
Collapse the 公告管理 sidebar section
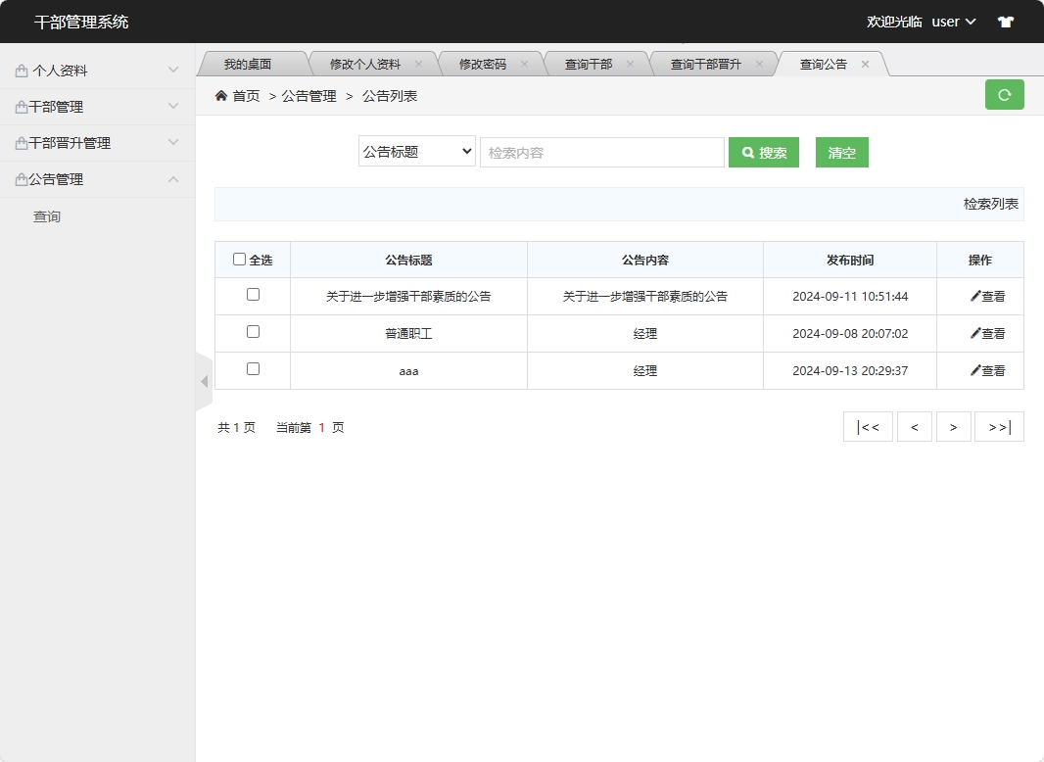coord(174,179)
